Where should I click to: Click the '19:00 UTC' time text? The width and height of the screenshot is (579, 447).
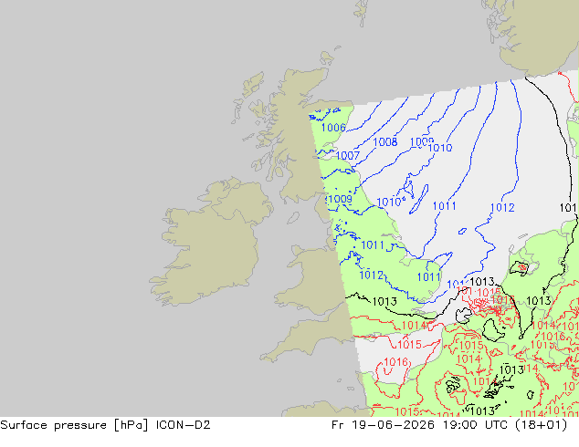click(475, 425)
